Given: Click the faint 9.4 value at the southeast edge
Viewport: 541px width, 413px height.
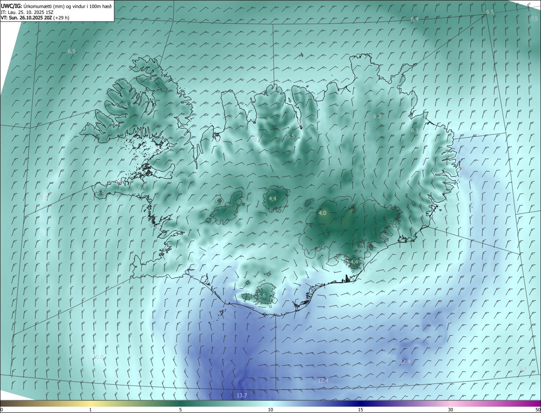Looking at the screenshot, I should [x=523, y=369].
